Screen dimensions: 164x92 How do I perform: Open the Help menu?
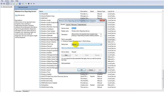[17, 1]
